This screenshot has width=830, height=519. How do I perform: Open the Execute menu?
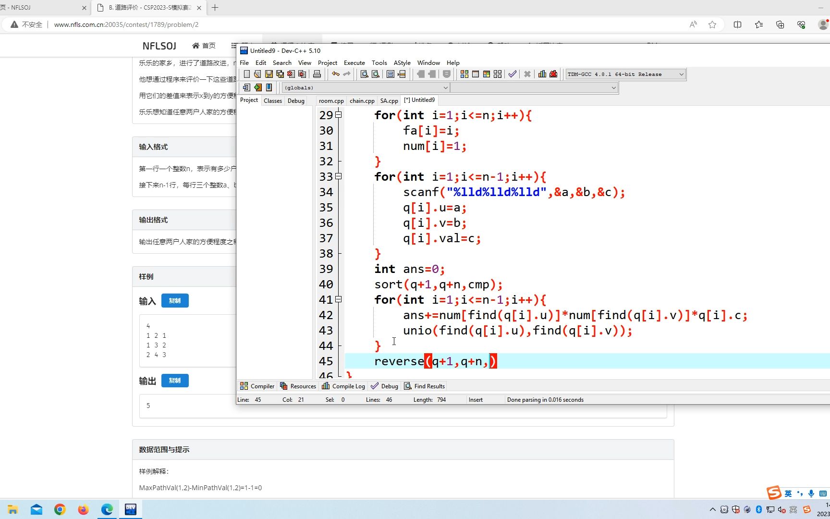coord(354,62)
